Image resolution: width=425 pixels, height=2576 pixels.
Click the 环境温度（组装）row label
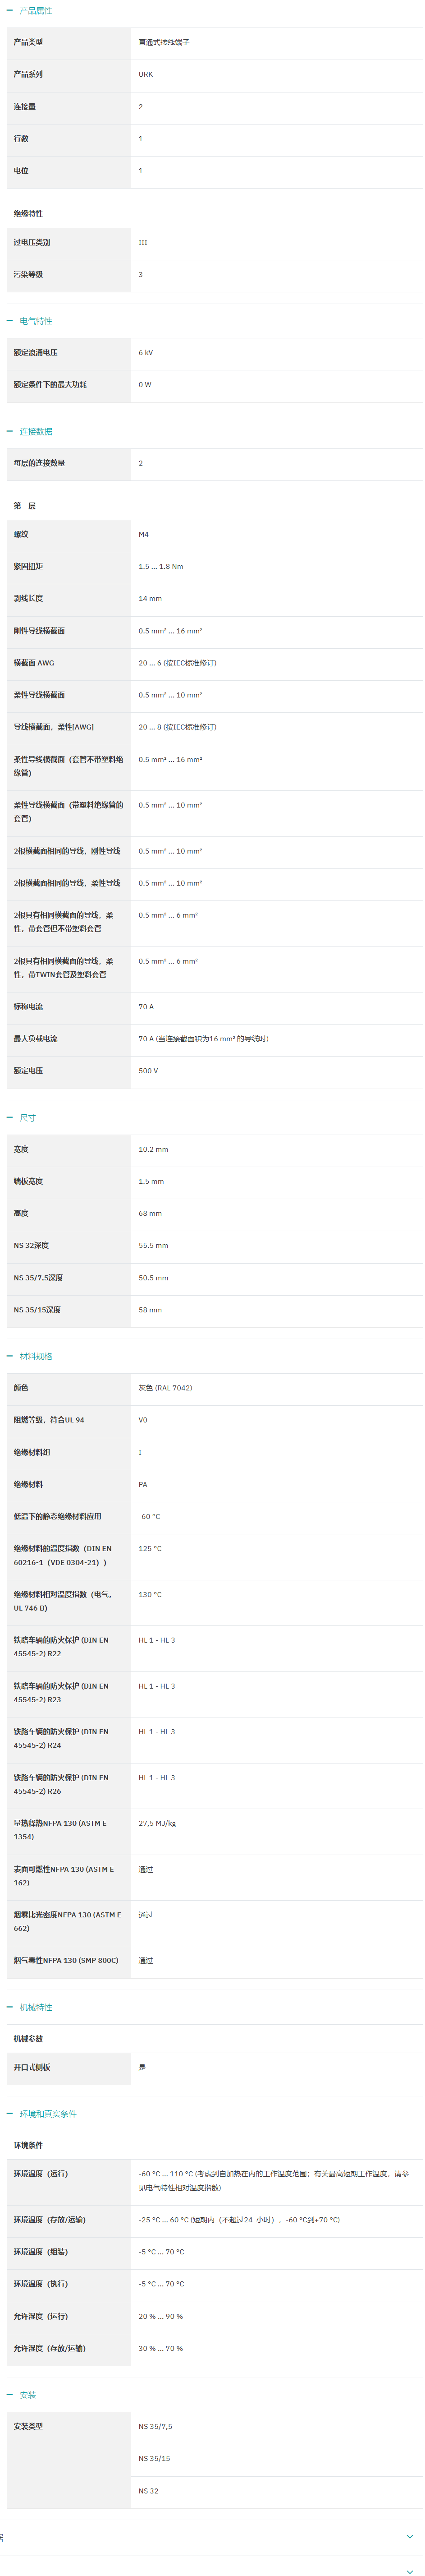pyautogui.click(x=41, y=2251)
